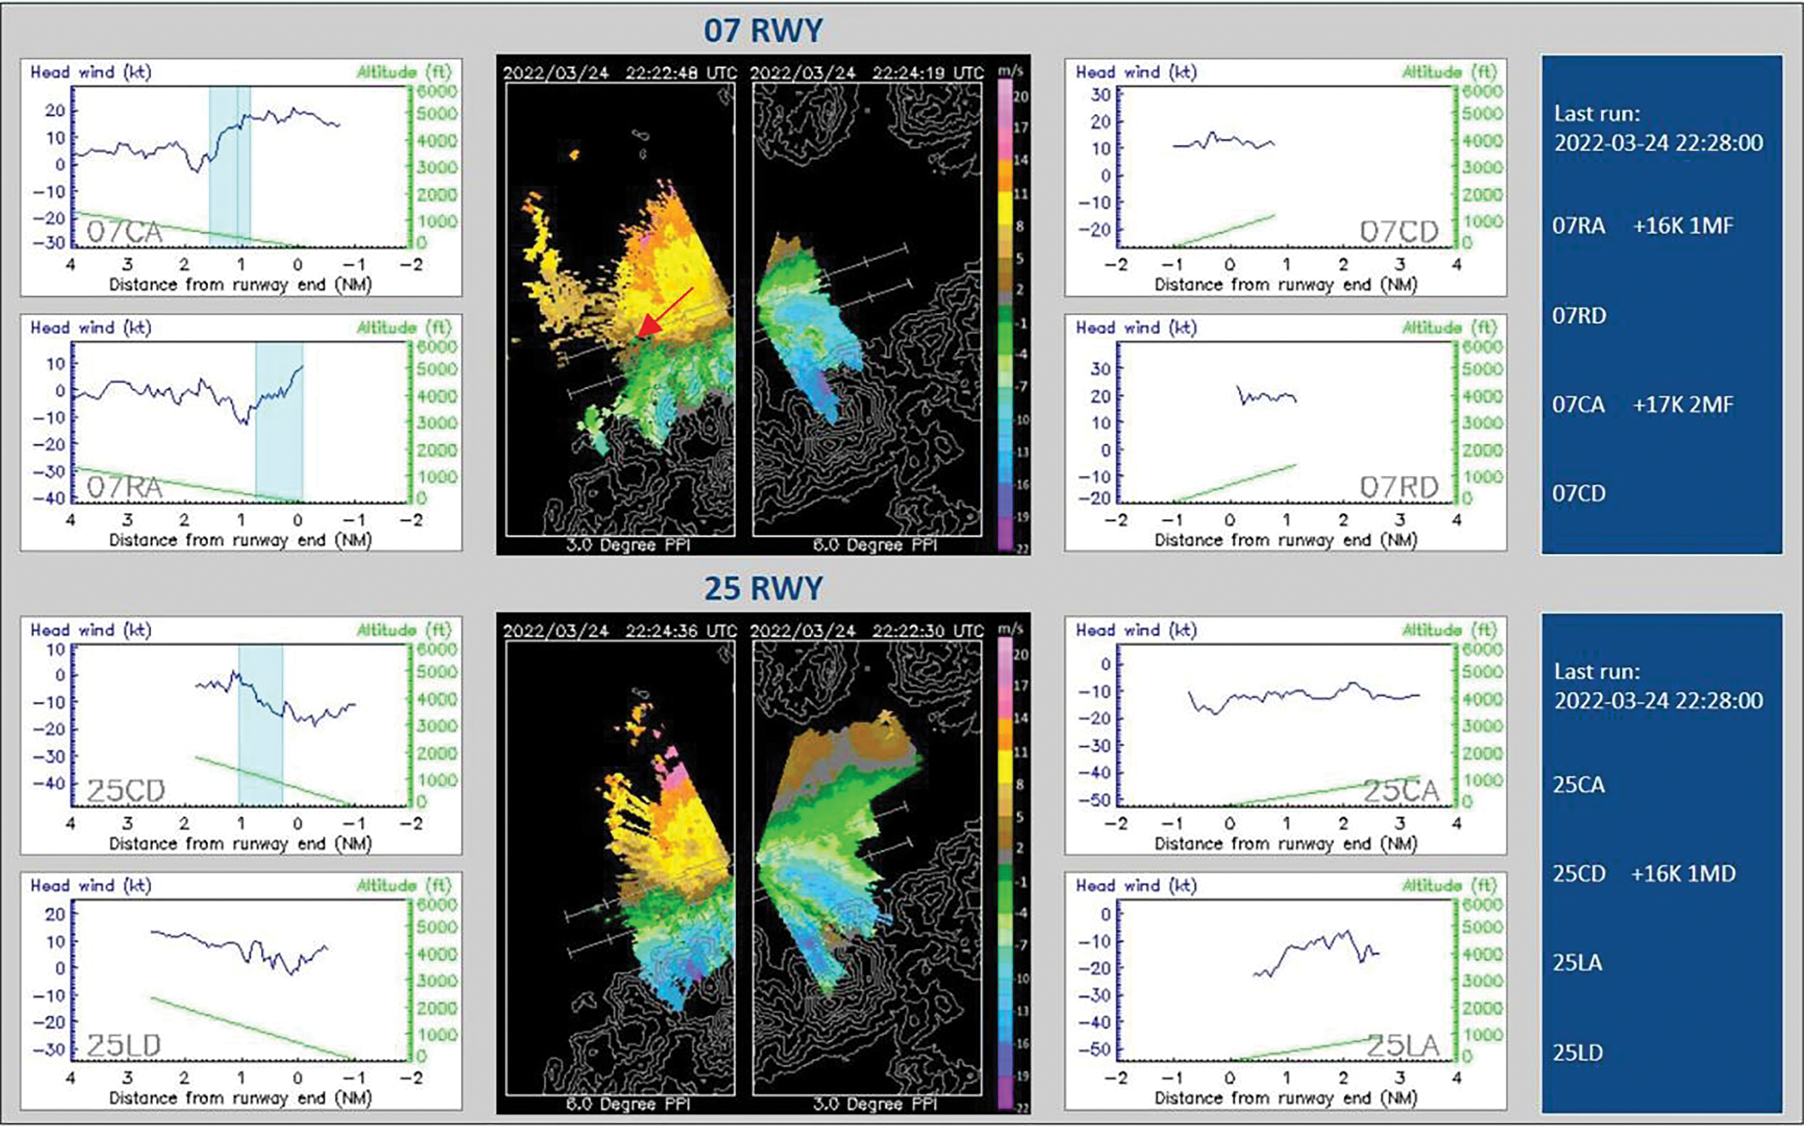Open 25 RWY 6.0 Degree PPI radar
Viewport: 1804px width, 1126px height.
tap(620, 868)
